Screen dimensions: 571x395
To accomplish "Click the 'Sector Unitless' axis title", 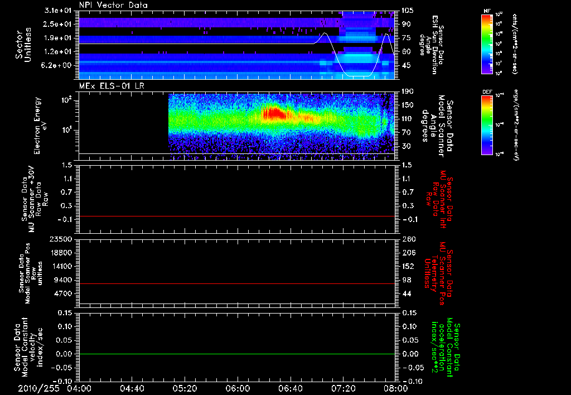I will click(x=23, y=45).
